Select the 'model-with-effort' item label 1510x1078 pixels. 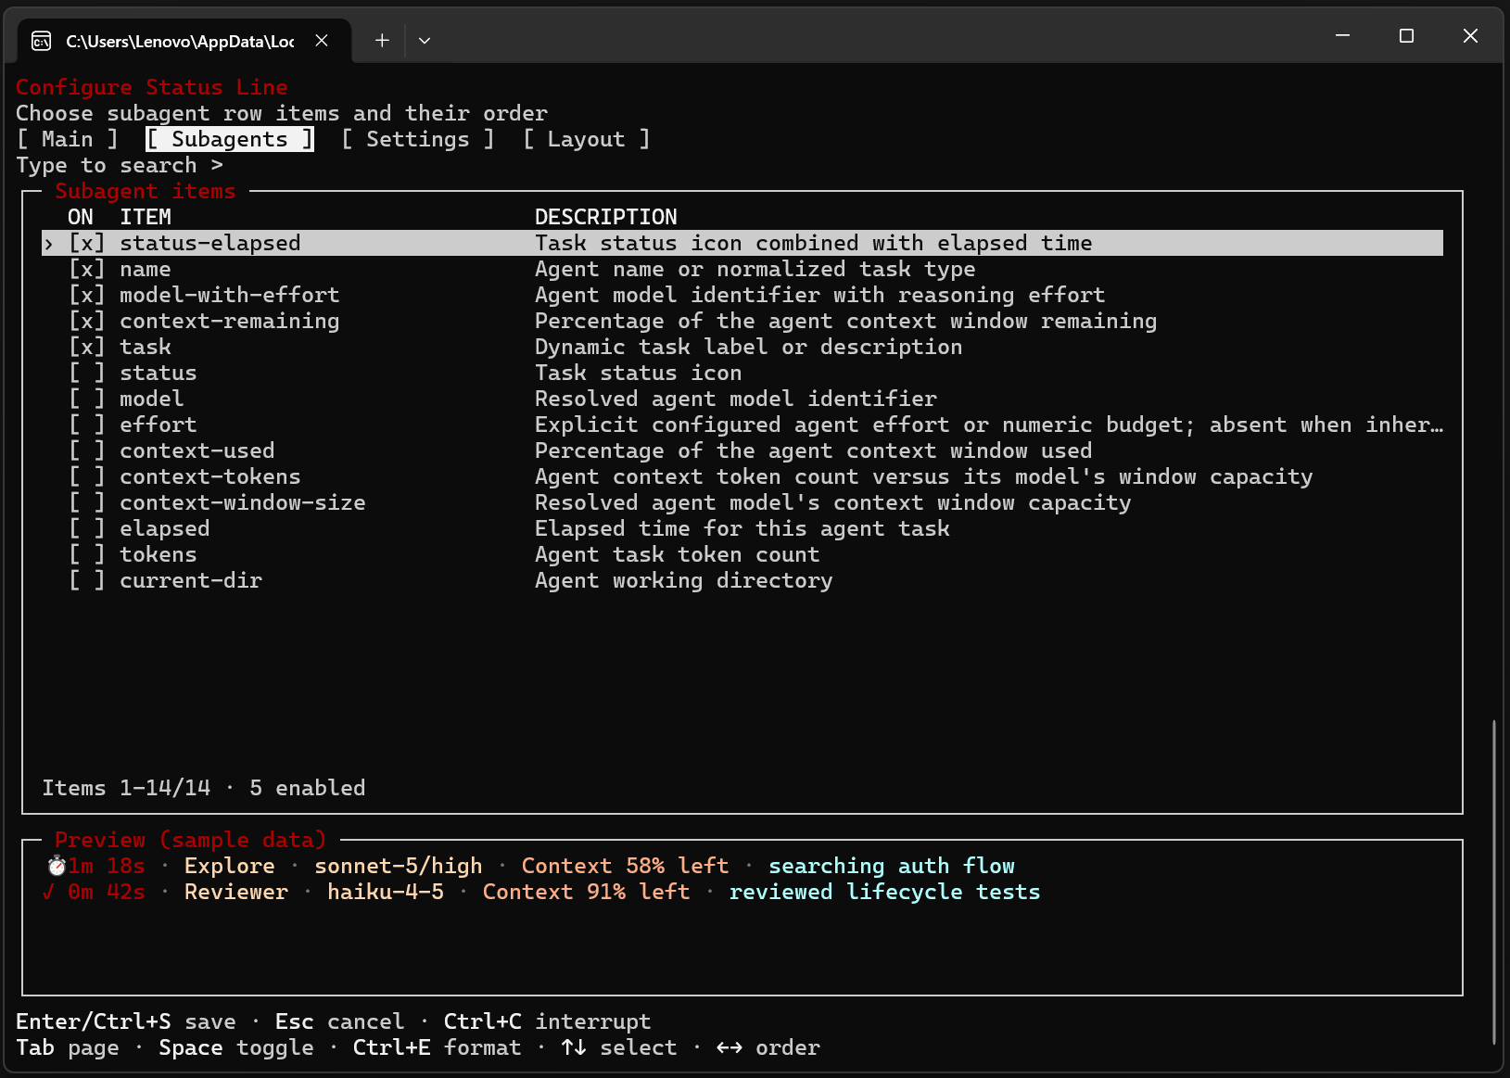point(230,295)
